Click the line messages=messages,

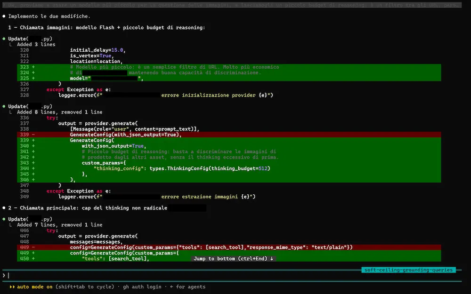97,242
